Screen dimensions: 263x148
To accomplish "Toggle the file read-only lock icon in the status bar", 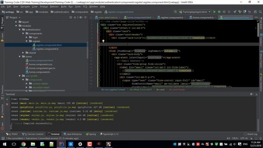I will coord(251,138).
